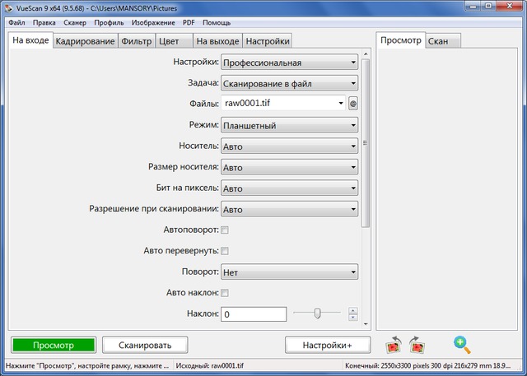Maximize the VueScan window
This screenshot has height=376, width=527.
click(489, 6)
